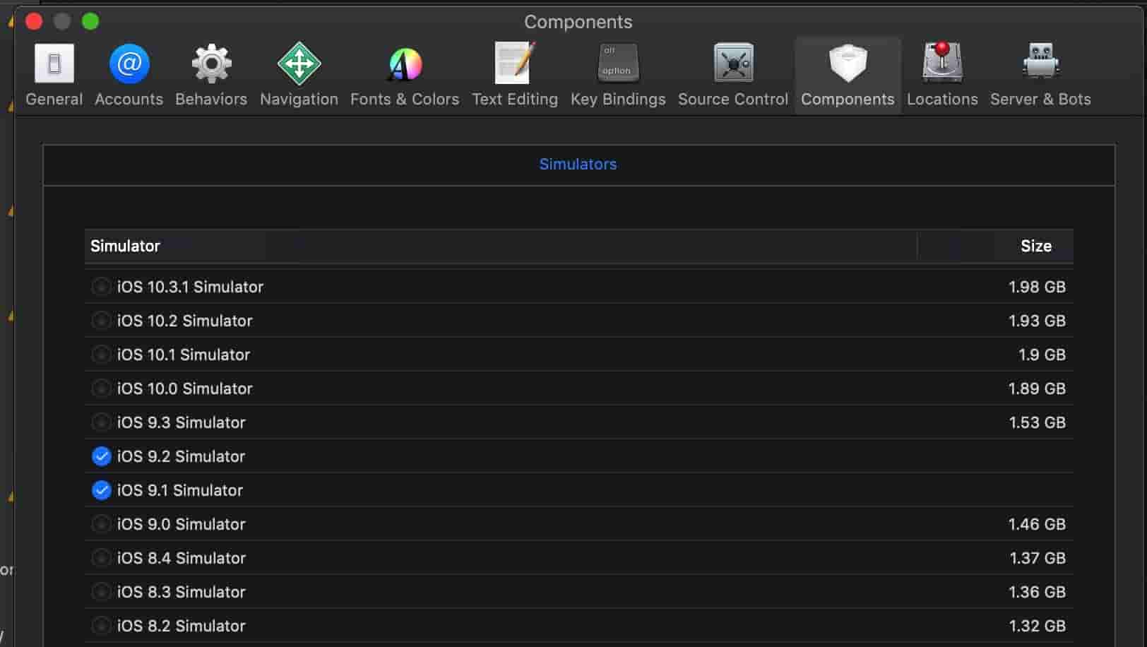The width and height of the screenshot is (1147, 647).
Task: Select the Components shield icon
Action: click(848, 64)
